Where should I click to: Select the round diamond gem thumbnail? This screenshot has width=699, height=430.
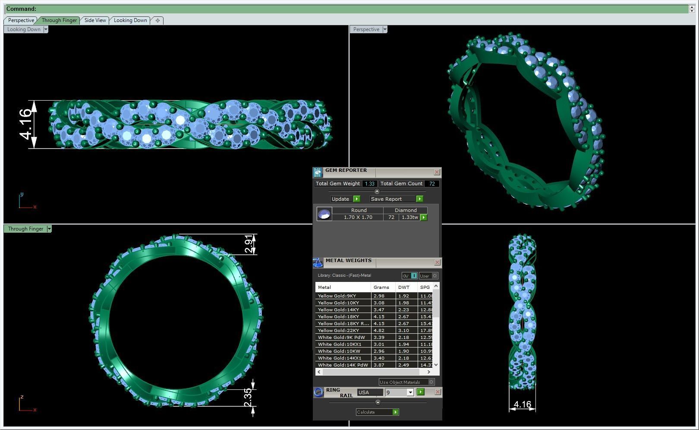(x=324, y=214)
